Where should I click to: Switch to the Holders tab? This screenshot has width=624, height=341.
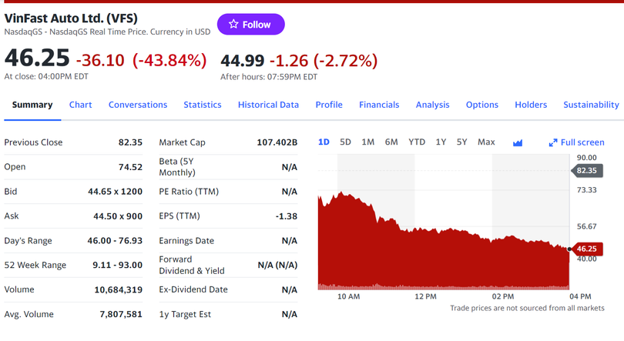click(x=531, y=105)
